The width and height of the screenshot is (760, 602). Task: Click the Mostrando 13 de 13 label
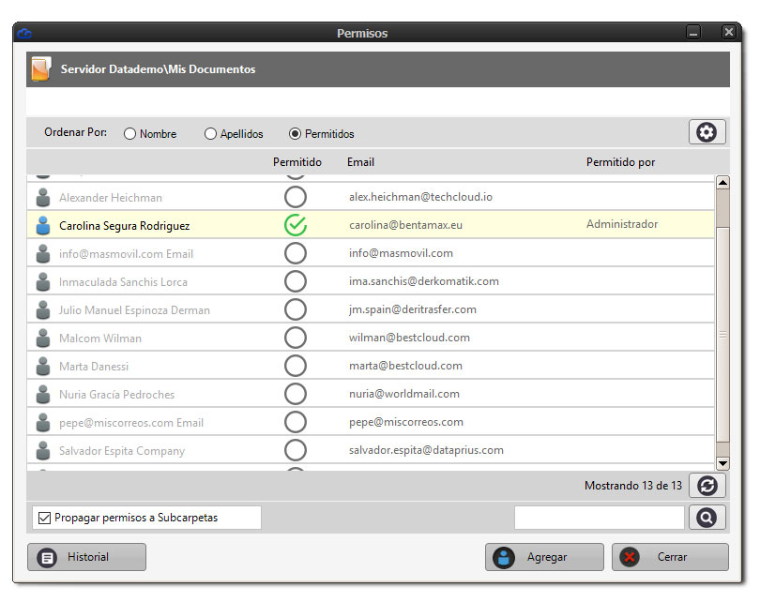[x=633, y=486]
